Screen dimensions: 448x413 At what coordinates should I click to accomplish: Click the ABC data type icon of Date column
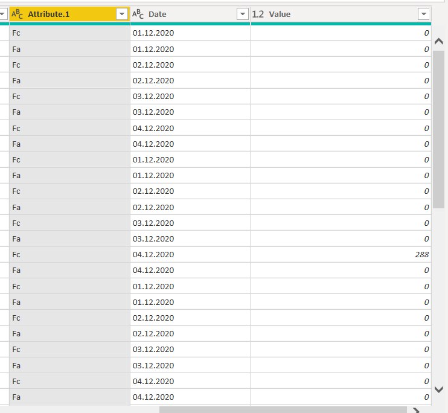pos(138,14)
